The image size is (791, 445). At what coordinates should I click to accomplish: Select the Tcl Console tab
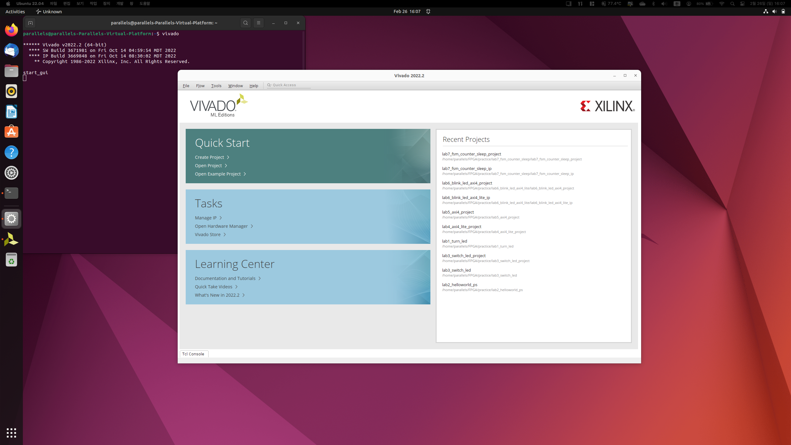pyautogui.click(x=194, y=354)
